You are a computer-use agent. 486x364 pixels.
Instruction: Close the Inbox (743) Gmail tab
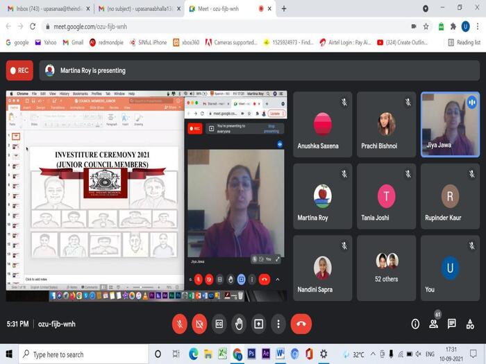[87, 9]
